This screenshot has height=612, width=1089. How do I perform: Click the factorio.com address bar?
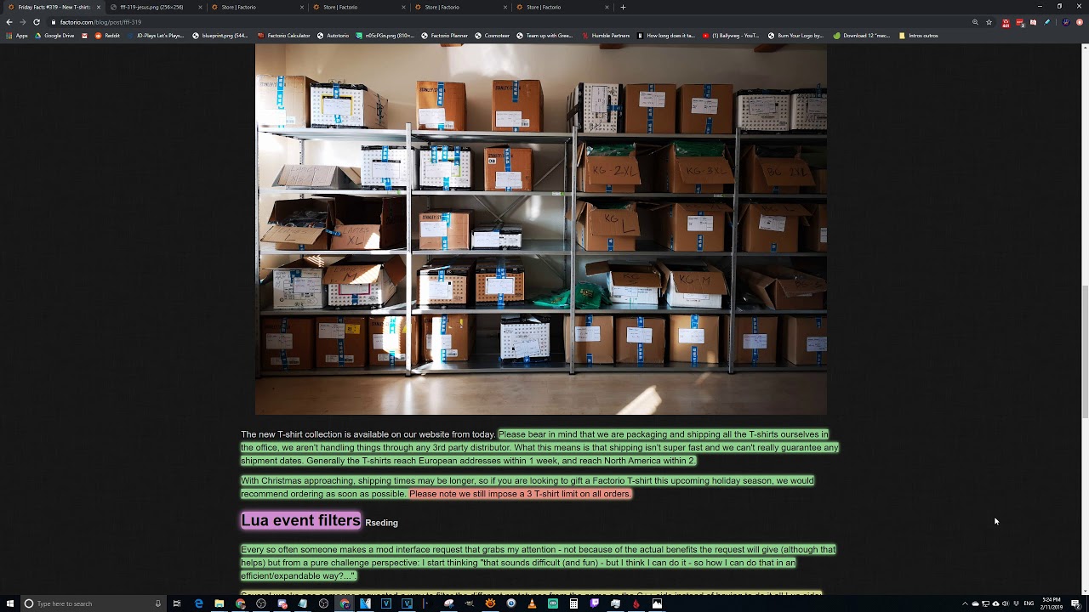click(x=510, y=22)
